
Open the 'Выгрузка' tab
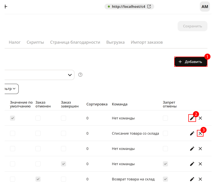coord(115,42)
